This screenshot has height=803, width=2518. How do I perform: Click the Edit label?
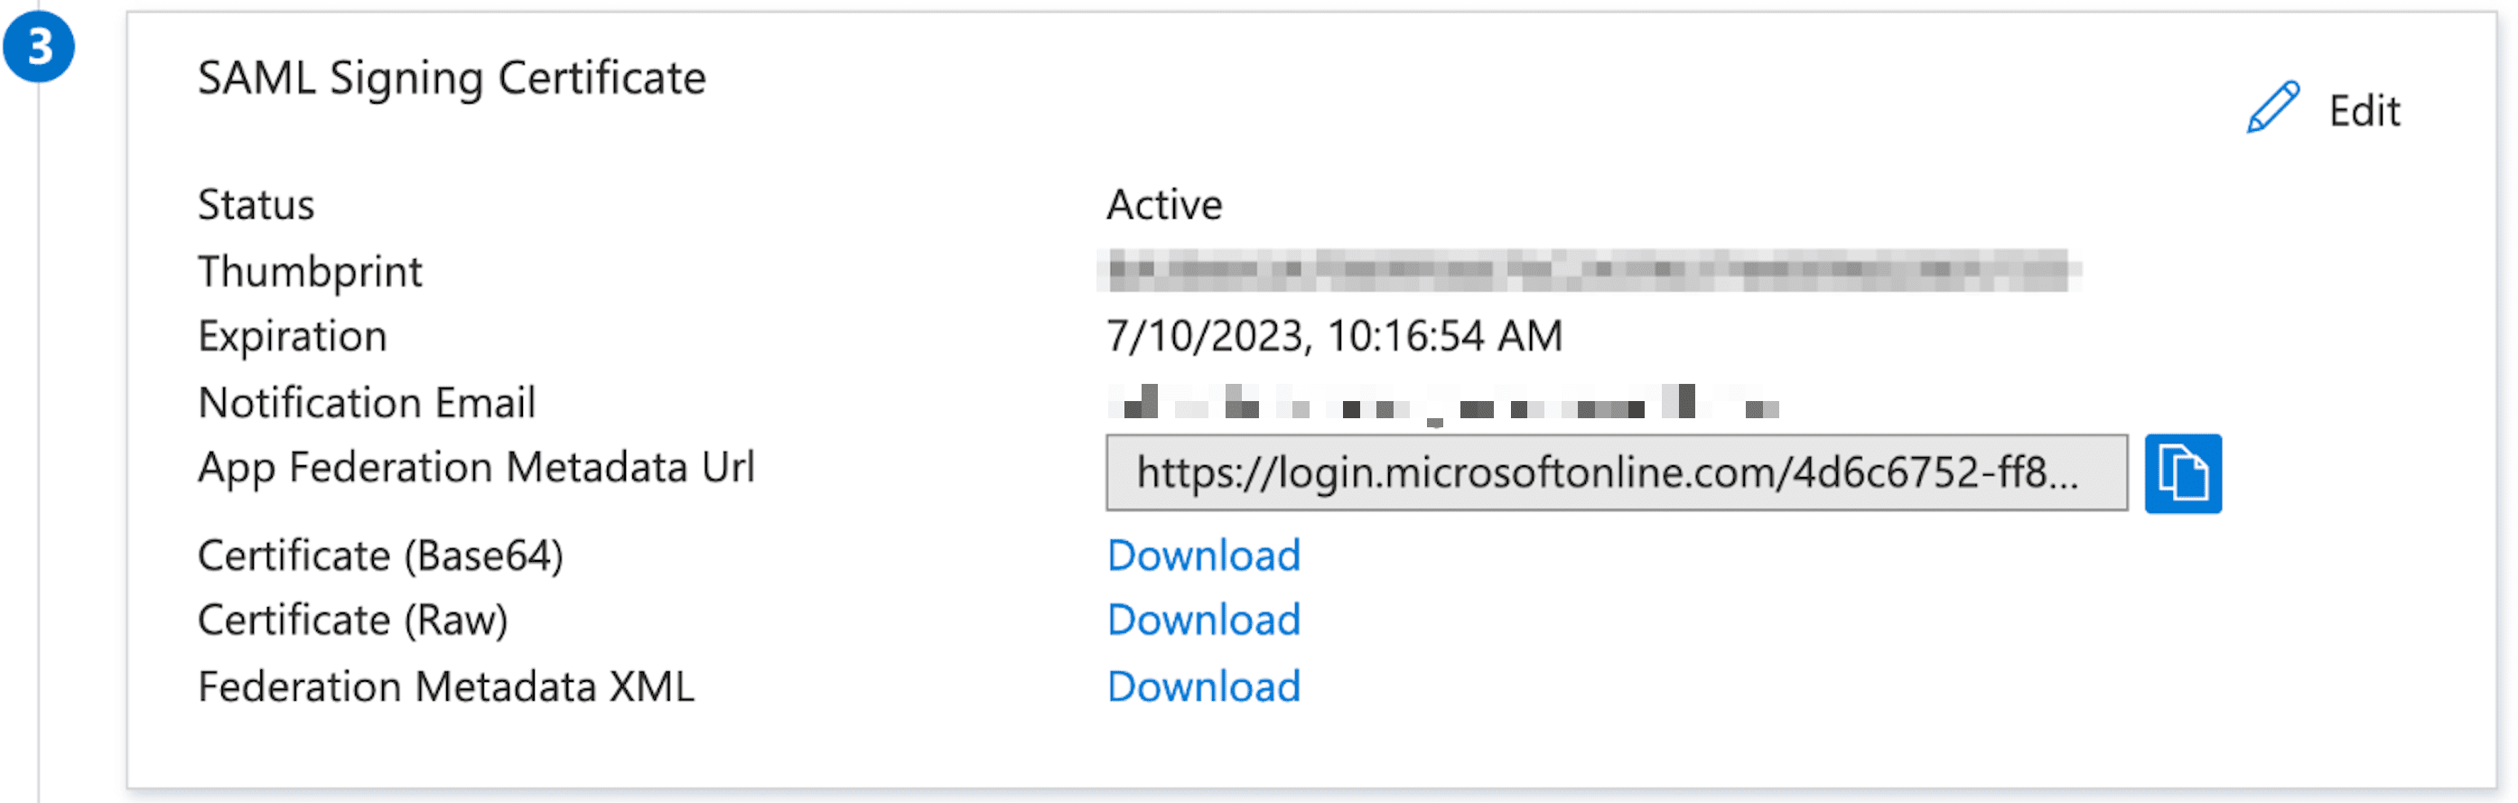click(2364, 109)
